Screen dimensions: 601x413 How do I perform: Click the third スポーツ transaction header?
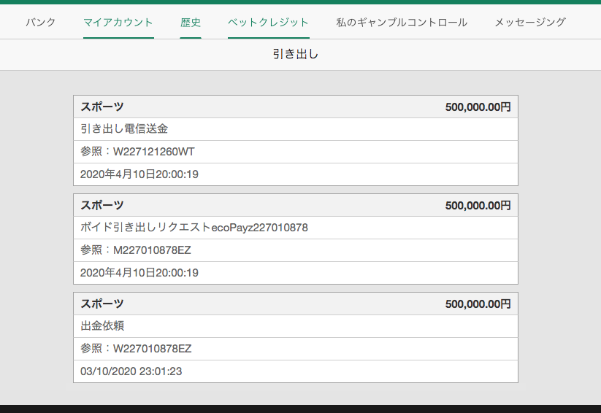point(296,304)
